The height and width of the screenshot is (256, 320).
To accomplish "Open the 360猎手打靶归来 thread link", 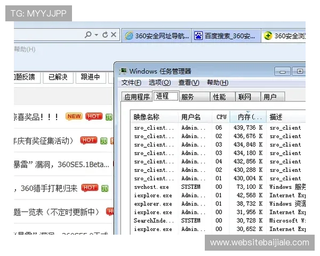I will (49, 188).
